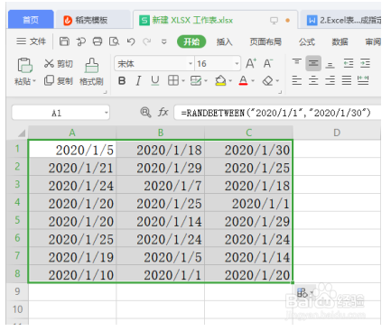
Task: Click cell A1 containing 2020/1/5
Action: [x=72, y=150]
